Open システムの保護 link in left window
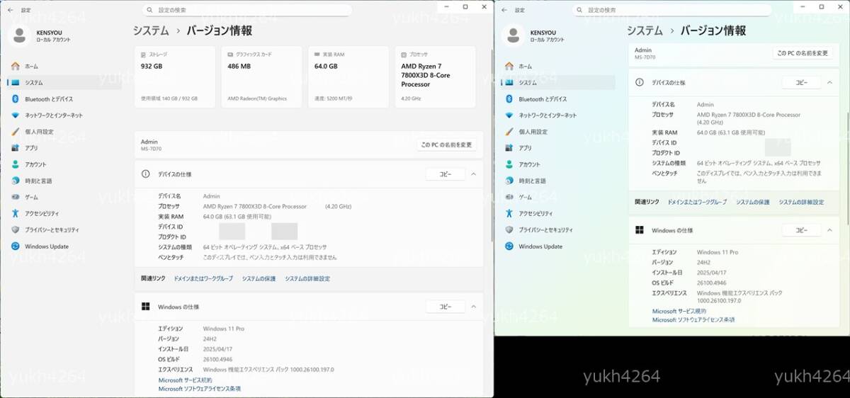 (x=259, y=279)
